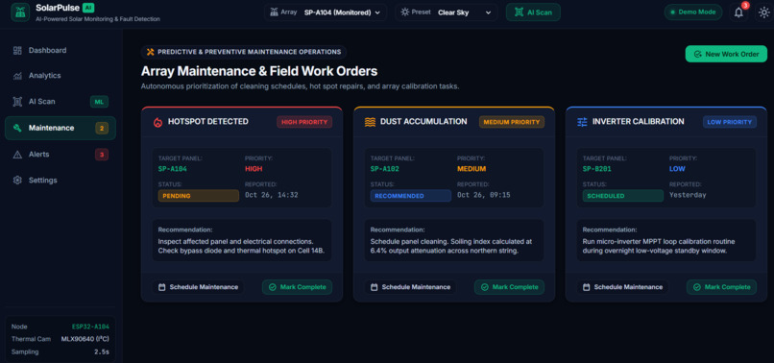Click the Hotspot Detected flame icon
Image resolution: width=774 pixels, height=363 pixels.
(157, 122)
